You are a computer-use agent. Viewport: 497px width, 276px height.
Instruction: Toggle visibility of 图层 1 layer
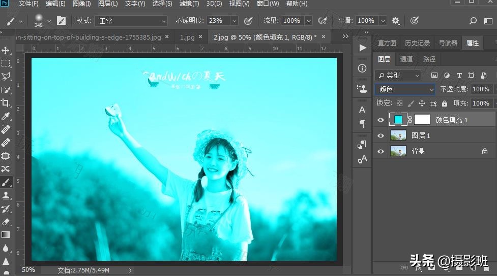click(x=381, y=135)
